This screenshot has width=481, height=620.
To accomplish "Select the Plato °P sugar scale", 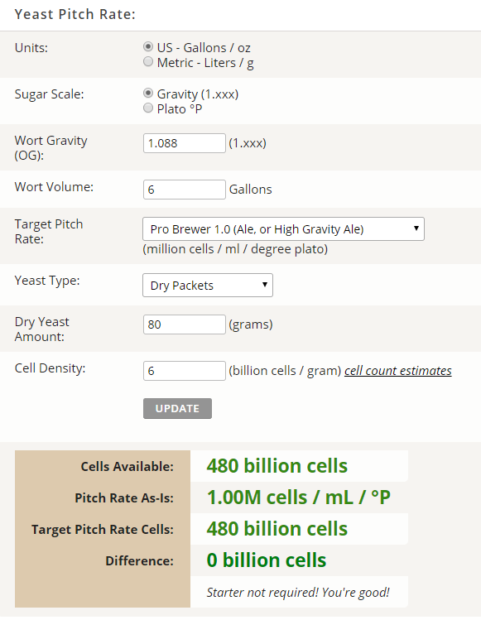I will [148, 108].
